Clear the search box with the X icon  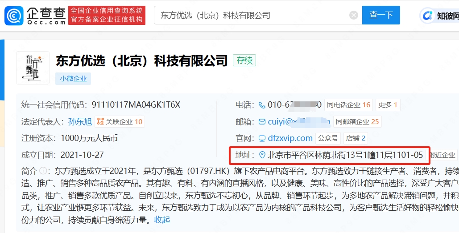(354, 15)
